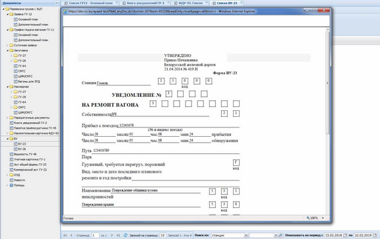This screenshot has height=239, width=380.
Task: Switch to Книга уведомлений ГУ-2 tab
Action: pos(145,3)
